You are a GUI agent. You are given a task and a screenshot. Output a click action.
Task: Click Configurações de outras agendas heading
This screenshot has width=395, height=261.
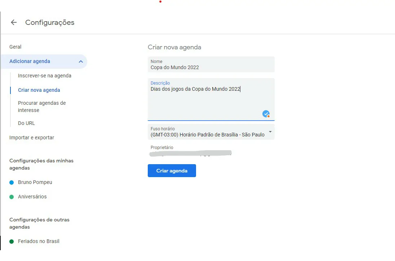click(x=39, y=223)
